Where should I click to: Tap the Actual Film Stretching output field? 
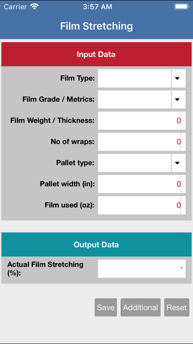[142, 269]
